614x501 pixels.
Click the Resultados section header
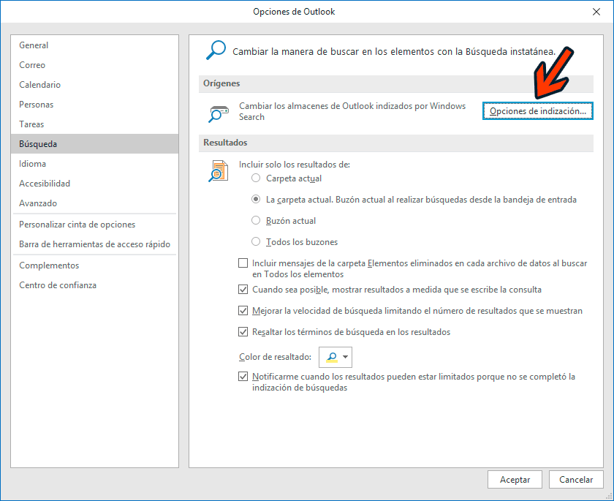396,143
